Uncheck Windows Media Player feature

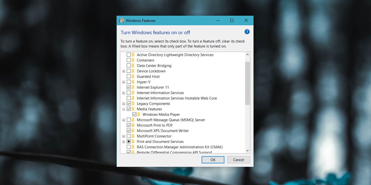click(x=134, y=114)
